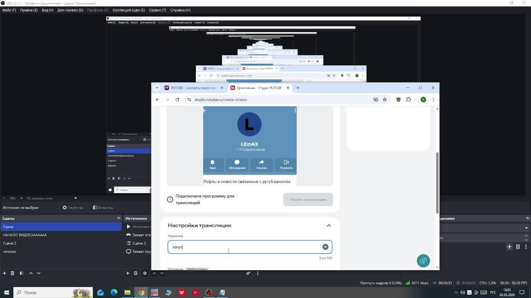
Task: Collapse the Настройки трансляции section
Action: 329,226
